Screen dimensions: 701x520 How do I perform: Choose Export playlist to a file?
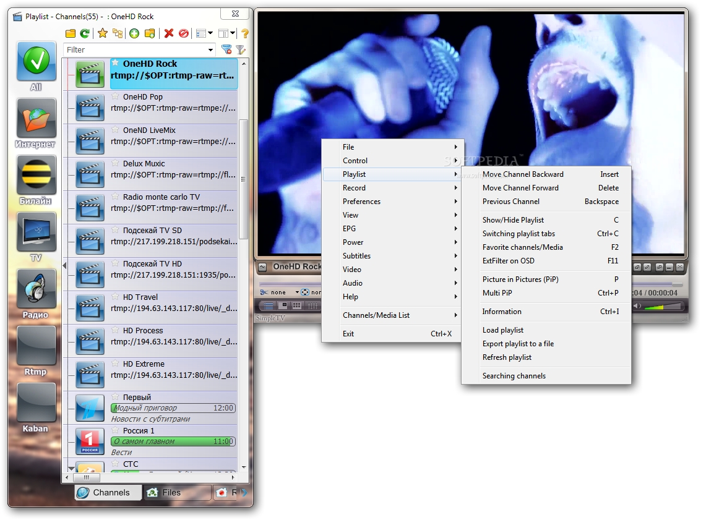tap(546, 344)
